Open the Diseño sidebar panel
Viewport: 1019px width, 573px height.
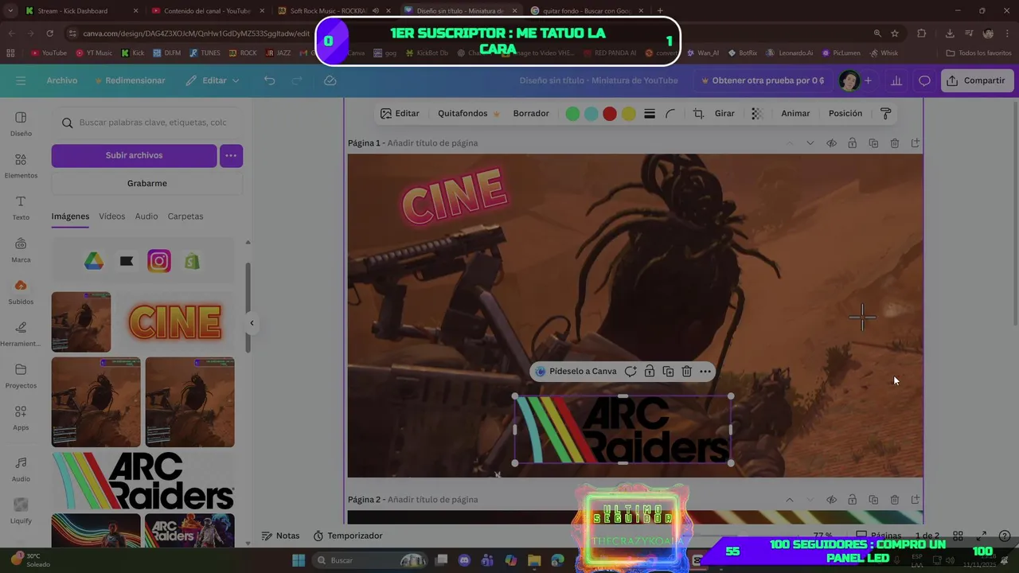click(x=21, y=123)
